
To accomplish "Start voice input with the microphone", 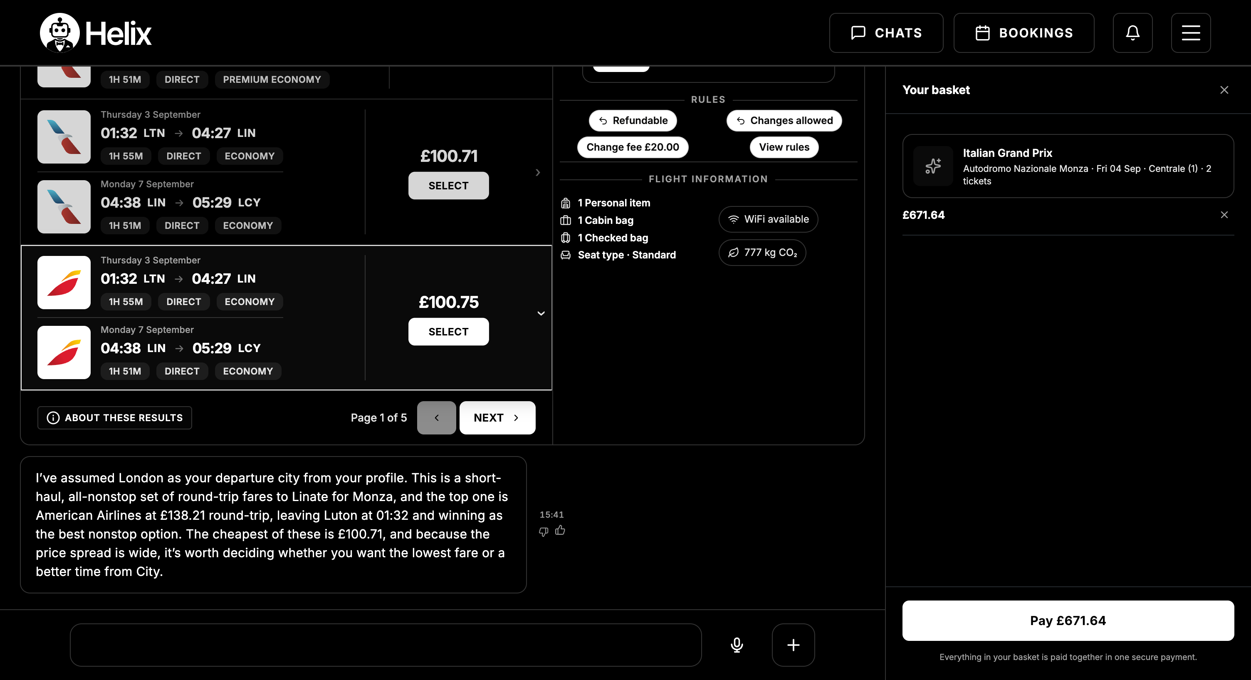I will pyautogui.click(x=737, y=645).
